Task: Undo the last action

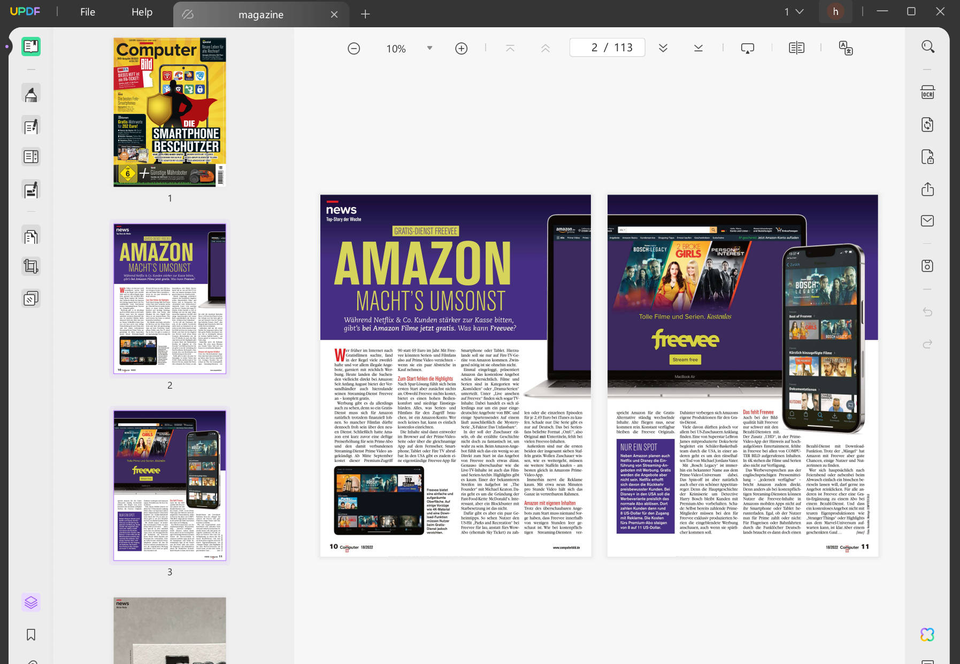Action: [927, 312]
